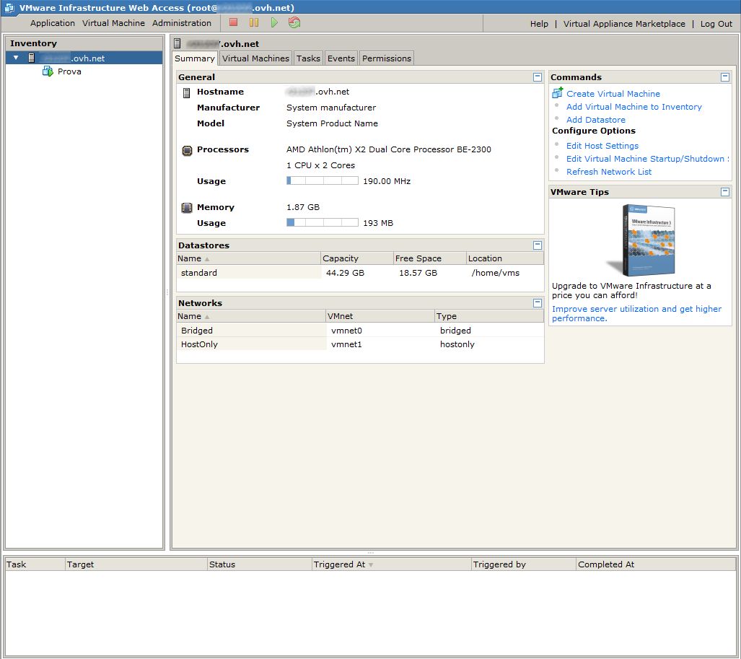Viewport: 741px width, 659px height.
Task: Click the vmnet1 cell
Action: click(x=346, y=344)
